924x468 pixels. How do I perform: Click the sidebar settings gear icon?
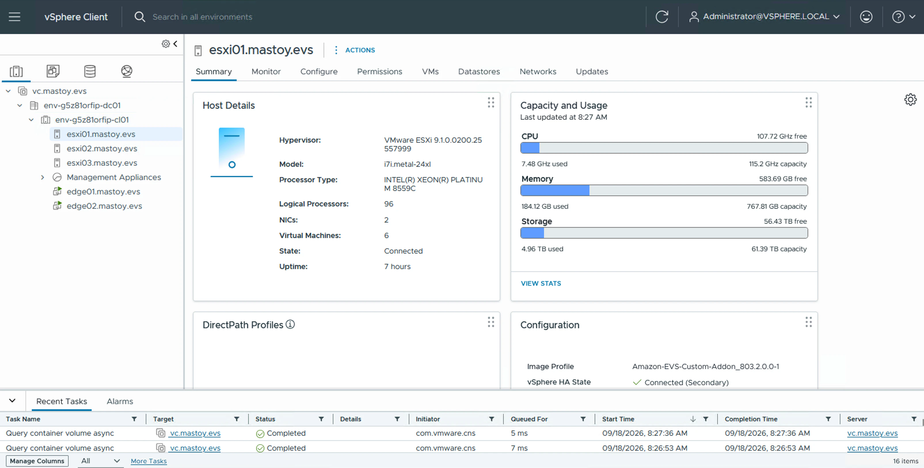[165, 44]
